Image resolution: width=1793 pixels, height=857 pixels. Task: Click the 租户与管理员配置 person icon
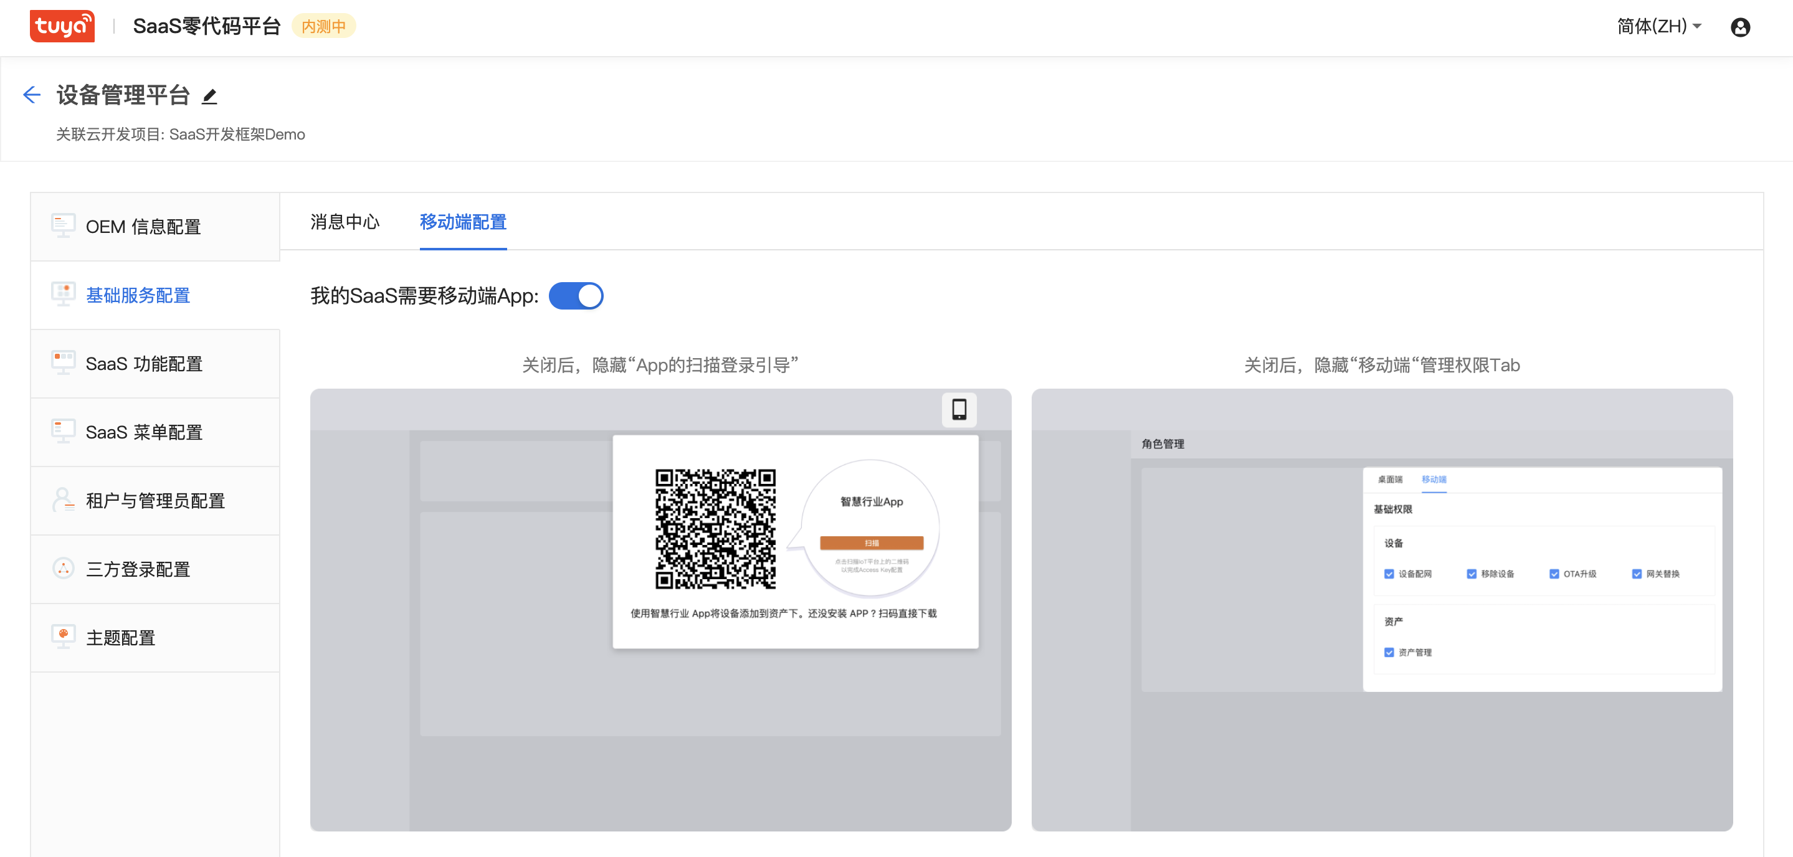pos(64,500)
